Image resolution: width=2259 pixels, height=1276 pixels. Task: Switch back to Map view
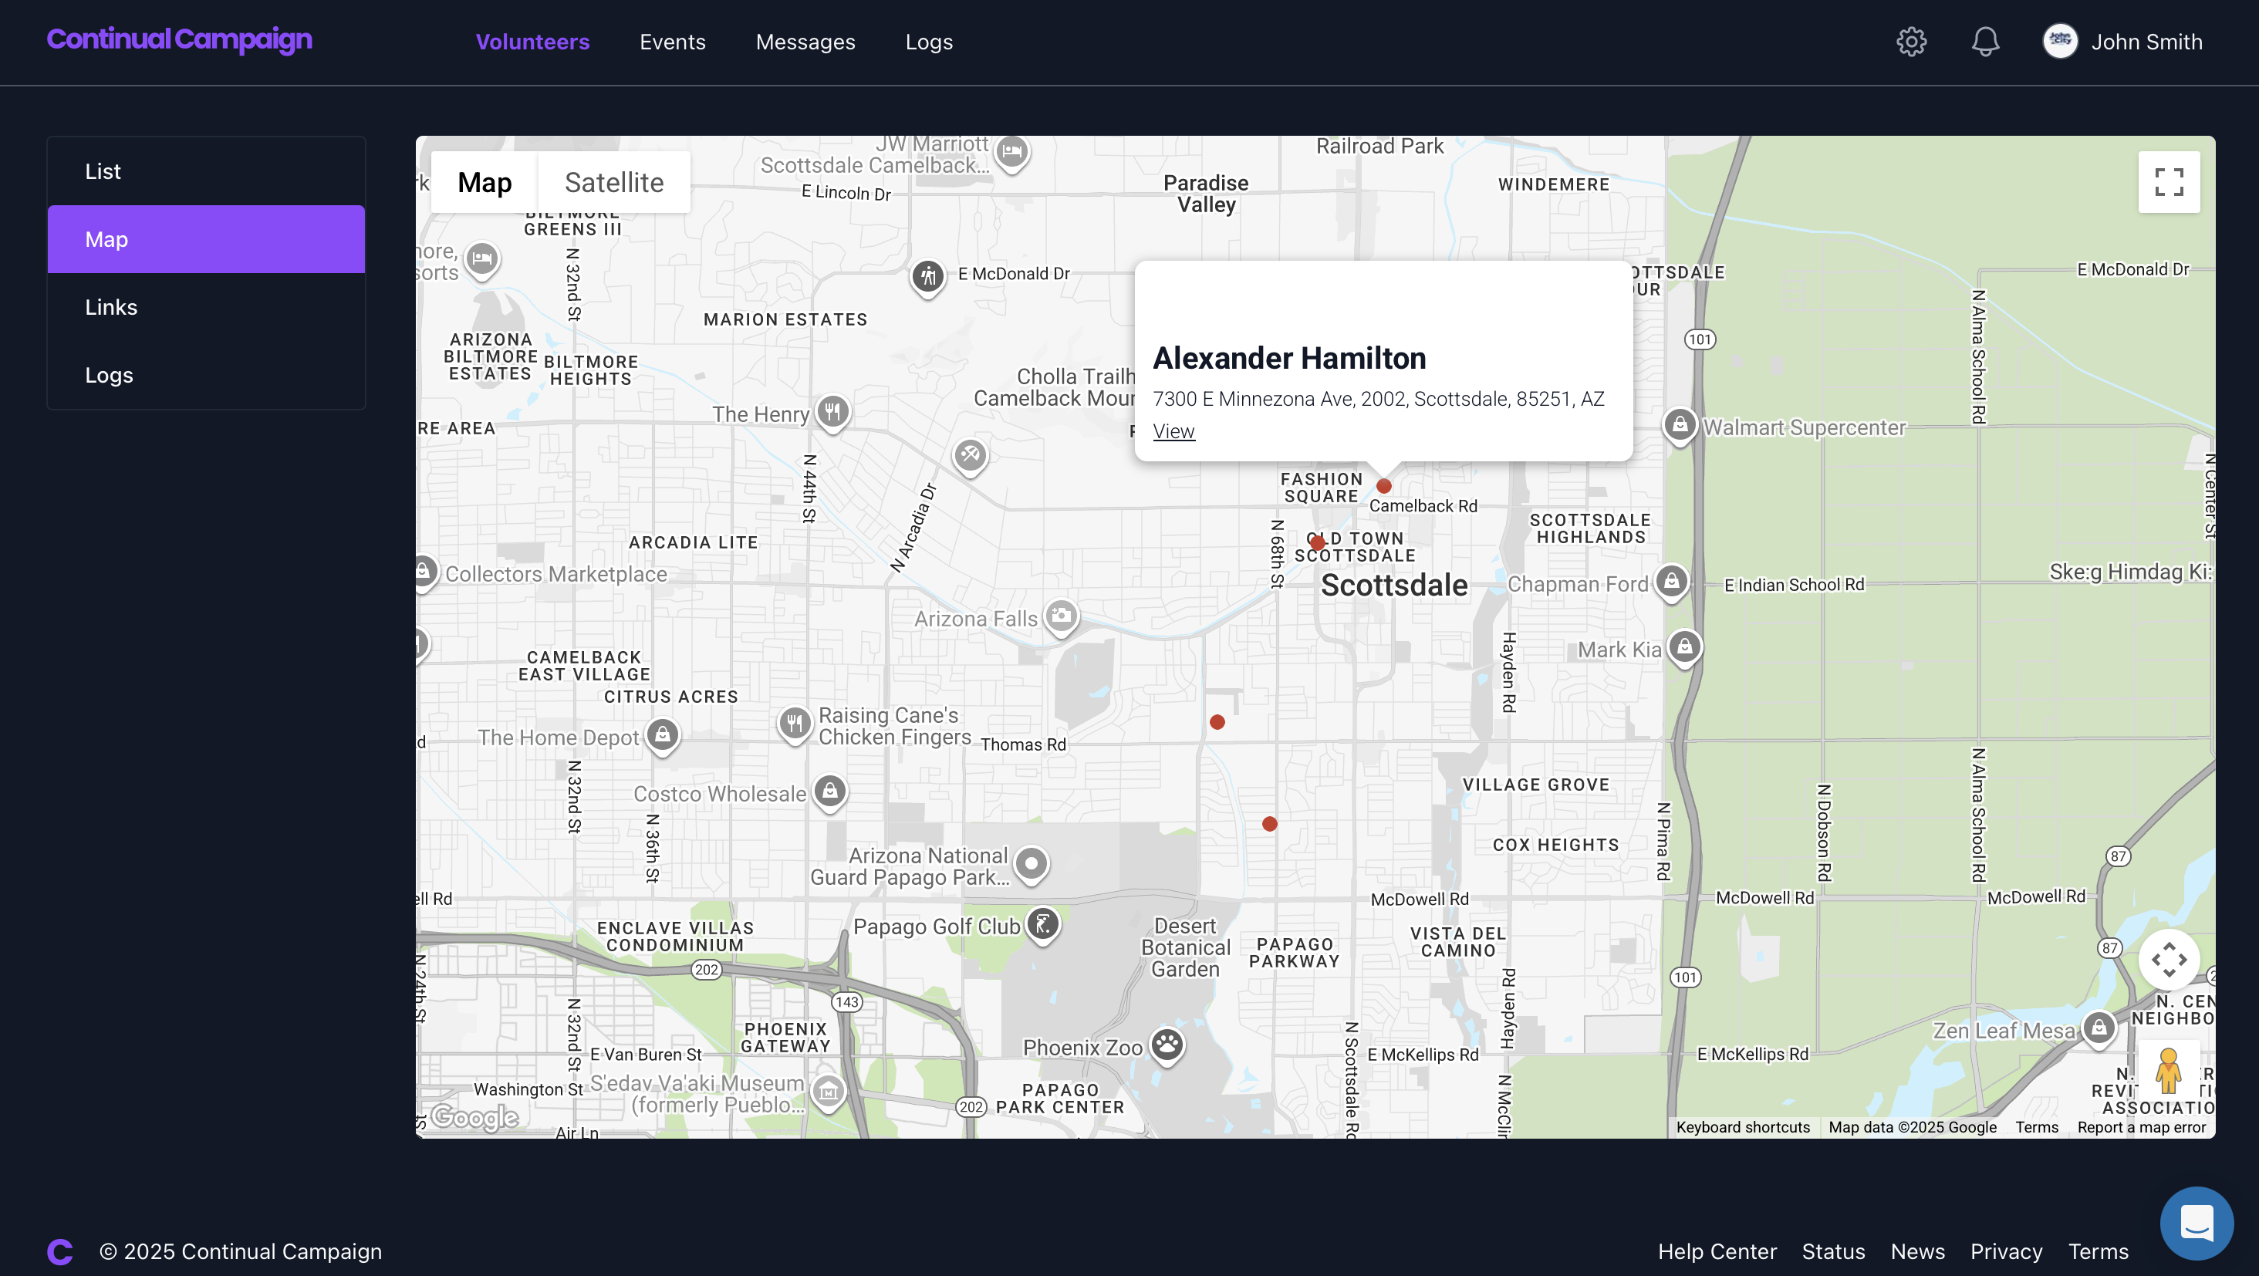485,181
